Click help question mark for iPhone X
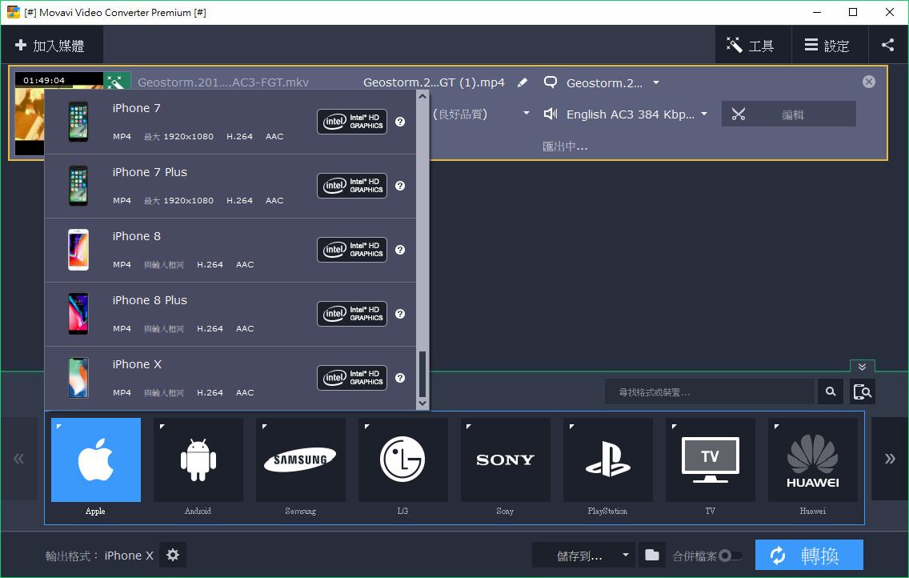The width and height of the screenshot is (909, 578). point(400,378)
